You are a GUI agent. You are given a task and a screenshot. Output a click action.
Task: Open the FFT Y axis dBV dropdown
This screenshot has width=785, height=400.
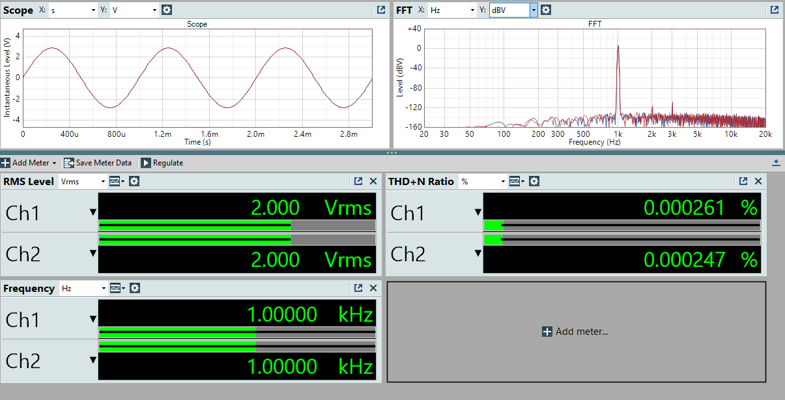click(513, 10)
